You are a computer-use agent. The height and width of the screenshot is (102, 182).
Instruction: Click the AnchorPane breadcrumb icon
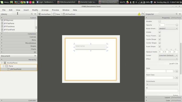tap(40, 14)
